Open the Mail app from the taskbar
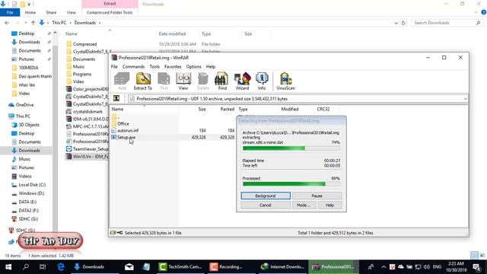The width and height of the screenshot is (487, 274). point(129,267)
